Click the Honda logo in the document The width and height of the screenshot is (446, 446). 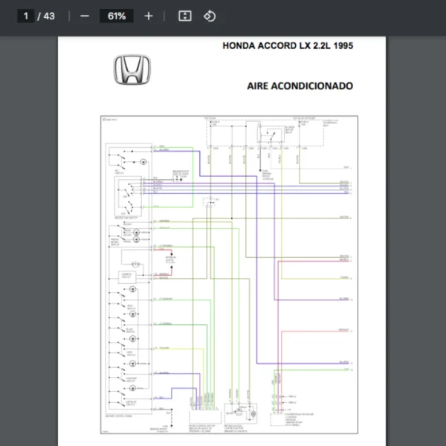pos(133,71)
